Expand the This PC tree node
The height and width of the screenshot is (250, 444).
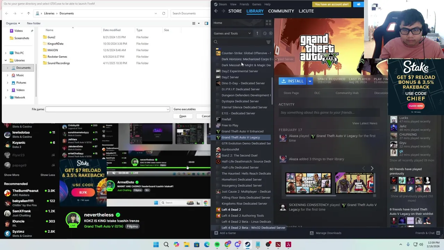pos(6,53)
